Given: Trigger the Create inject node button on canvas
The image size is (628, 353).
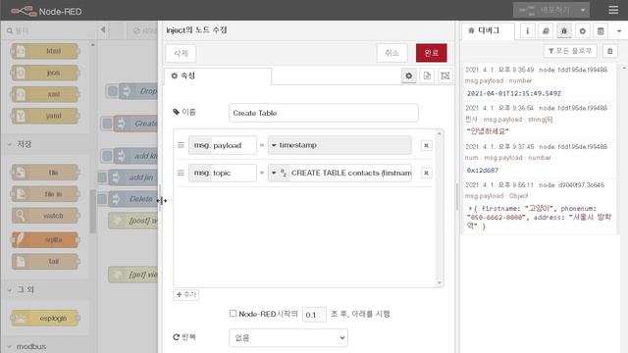Looking at the screenshot, I should pos(107,124).
